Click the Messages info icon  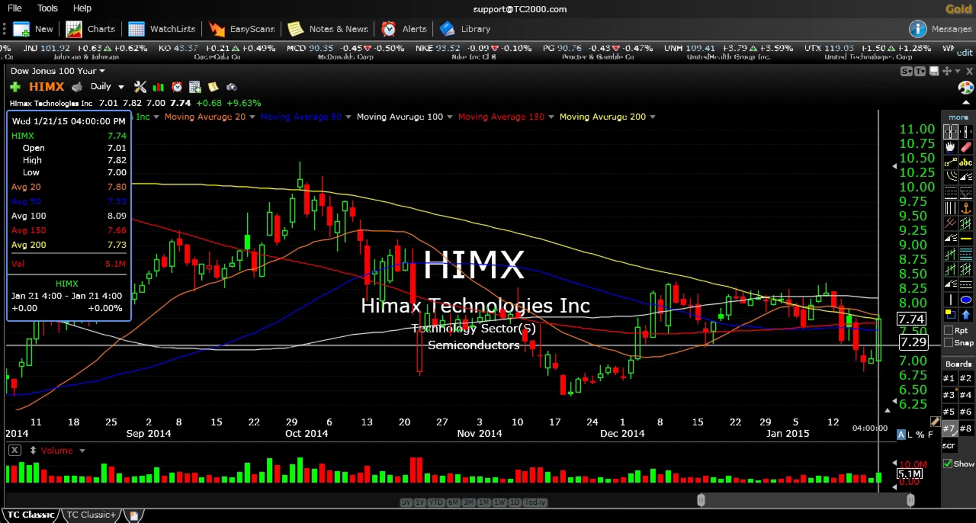click(x=917, y=29)
